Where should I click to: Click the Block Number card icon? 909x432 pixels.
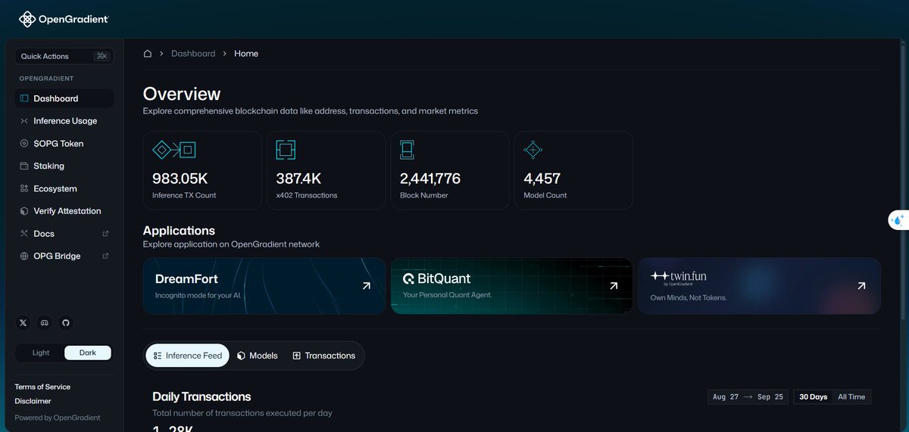coord(407,150)
